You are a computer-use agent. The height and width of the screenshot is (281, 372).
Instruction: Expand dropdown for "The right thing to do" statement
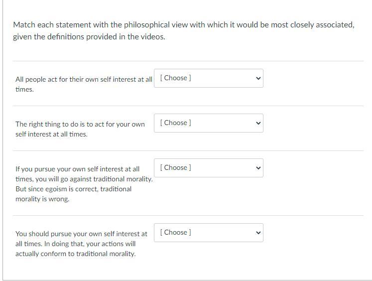[x=208, y=123]
